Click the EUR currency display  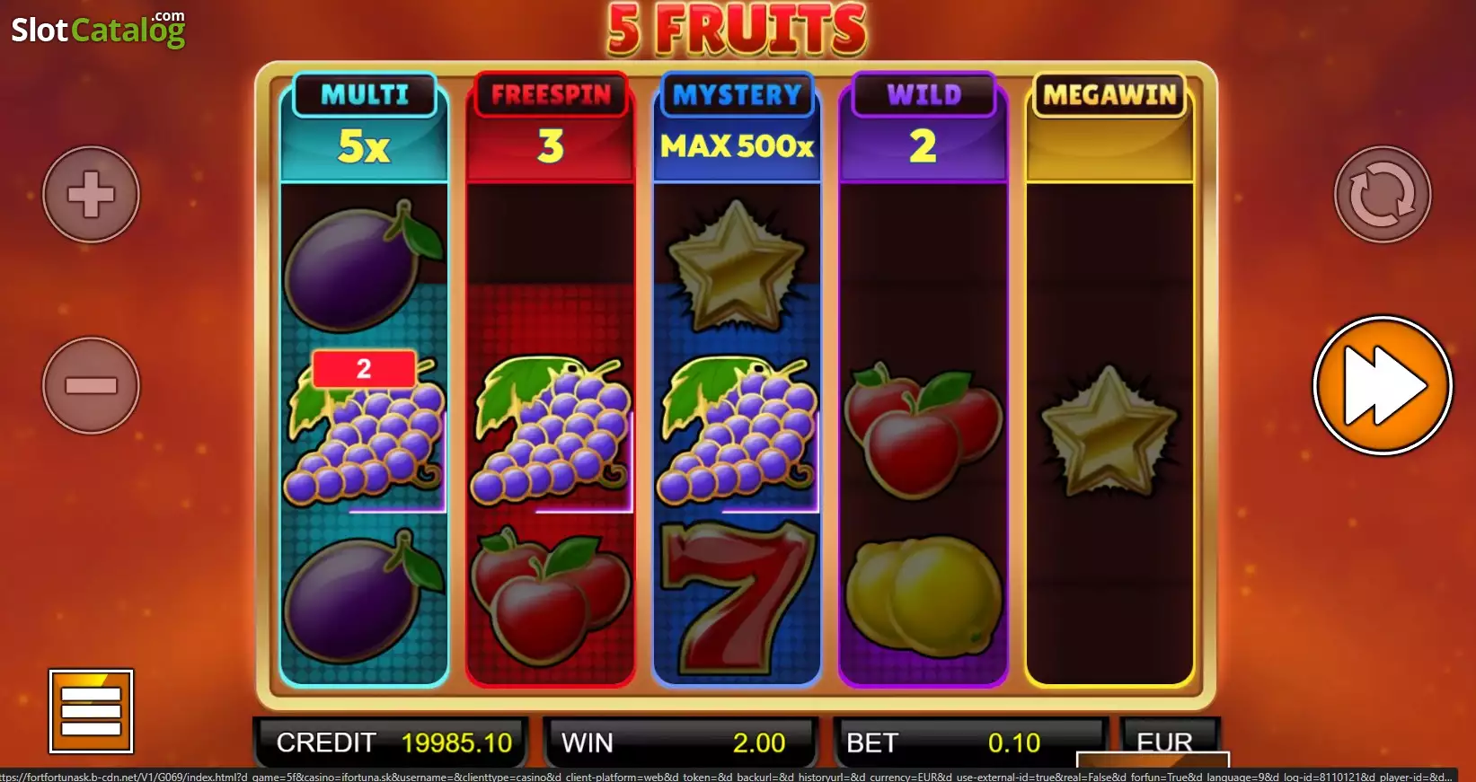pyautogui.click(x=1165, y=742)
